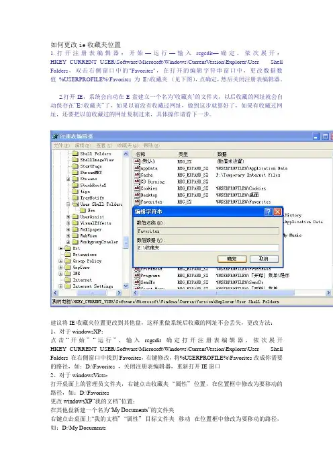Click the '%USERPROFILE%\Cookies' data value
The height and width of the screenshot is (472, 333).
[x=241, y=188]
